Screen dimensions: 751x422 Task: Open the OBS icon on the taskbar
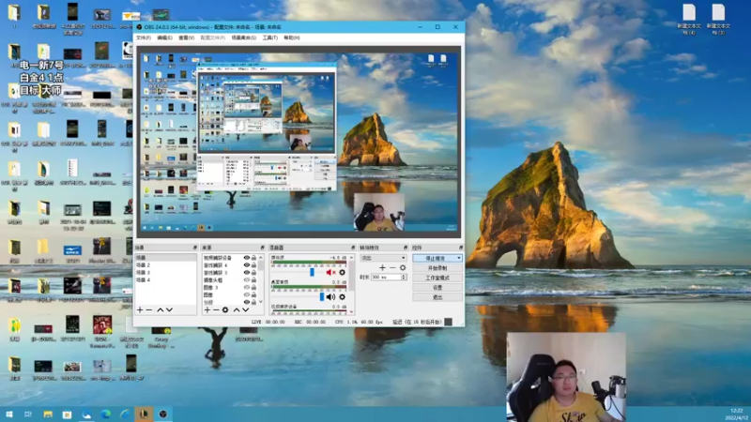162,414
